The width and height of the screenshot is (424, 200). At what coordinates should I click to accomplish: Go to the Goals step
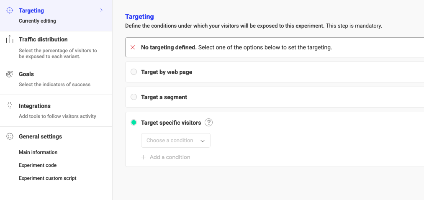26,74
